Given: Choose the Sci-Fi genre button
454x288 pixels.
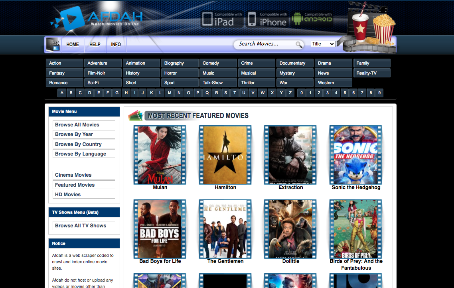Looking at the screenshot, I should (103, 83).
